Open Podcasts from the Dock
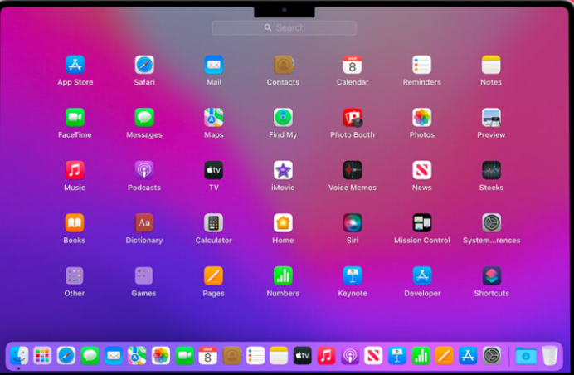The width and height of the screenshot is (574, 375). tap(350, 356)
